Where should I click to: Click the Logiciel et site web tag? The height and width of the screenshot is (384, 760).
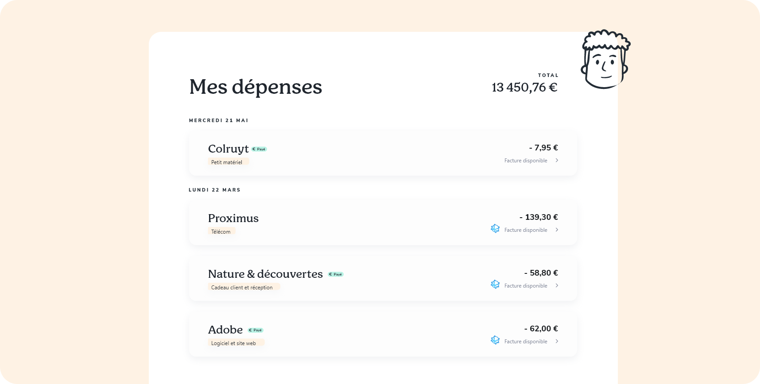[x=235, y=343]
